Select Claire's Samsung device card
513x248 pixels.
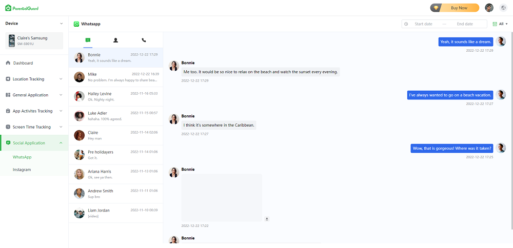[34, 40]
